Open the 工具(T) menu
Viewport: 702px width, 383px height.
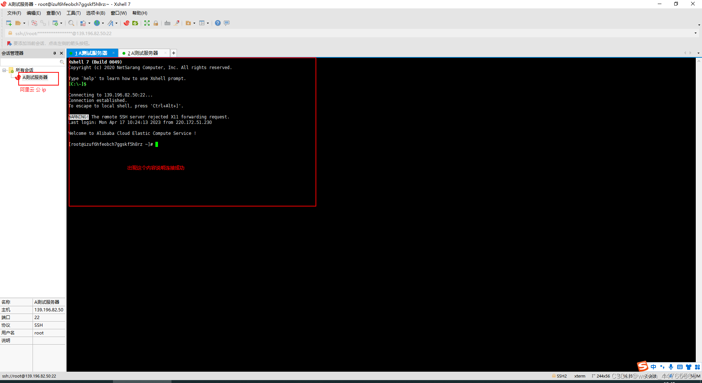(73, 13)
